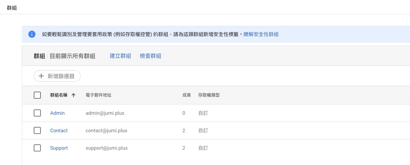The width and height of the screenshot is (410, 165).
Task: Click the 存取權類型 column header
Action: tap(209, 95)
